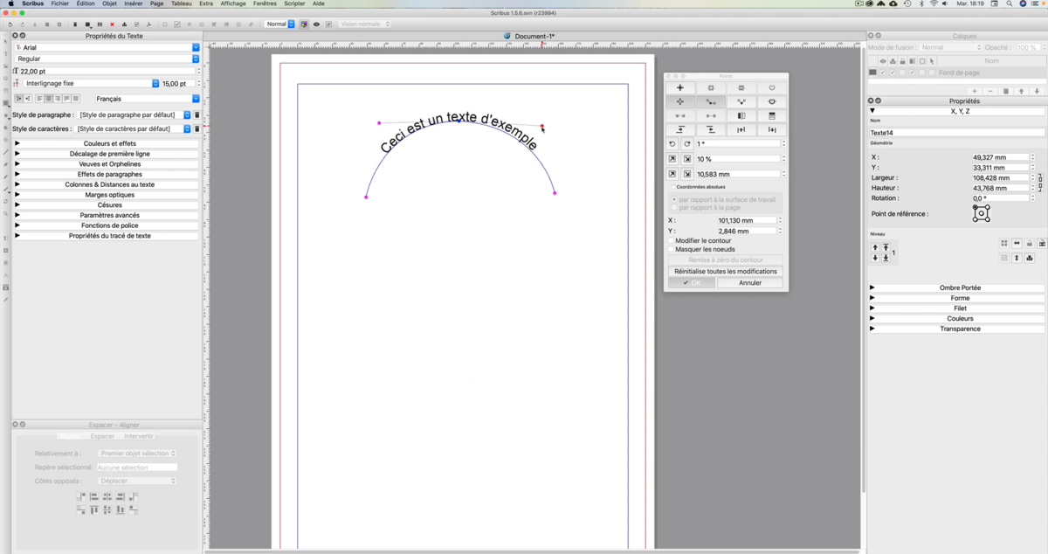Image resolution: width=1048 pixels, height=554 pixels.
Task: Click lower level arrow in Niveau section
Action: 875,258
